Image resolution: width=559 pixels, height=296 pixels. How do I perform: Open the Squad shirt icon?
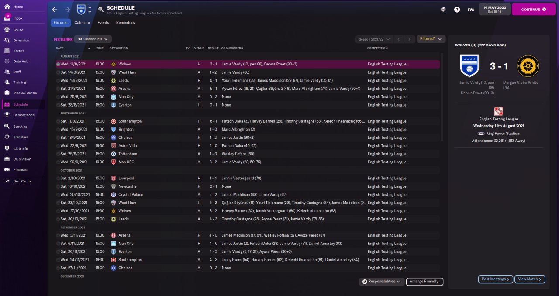pyautogui.click(x=7, y=30)
